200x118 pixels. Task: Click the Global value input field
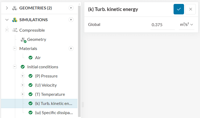163,25
